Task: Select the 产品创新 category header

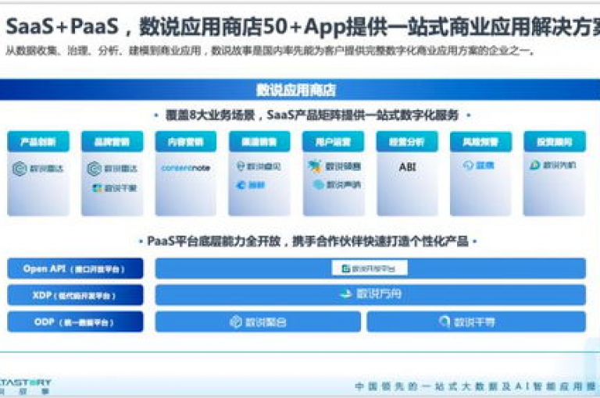Action: [x=38, y=142]
